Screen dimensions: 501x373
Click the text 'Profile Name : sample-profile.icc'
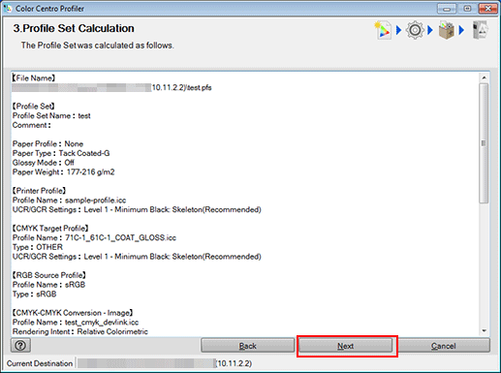pyautogui.click(x=69, y=201)
